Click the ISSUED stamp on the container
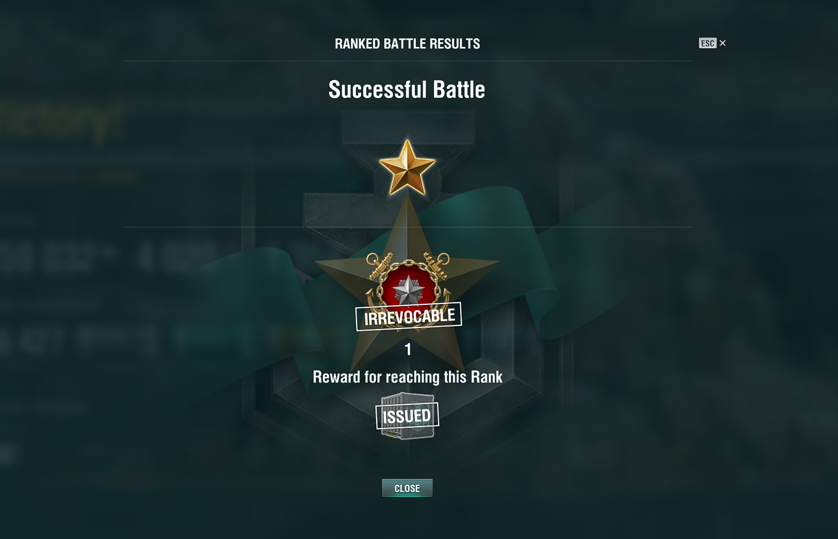The width and height of the screenshot is (838, 539). tap(407, 416)
